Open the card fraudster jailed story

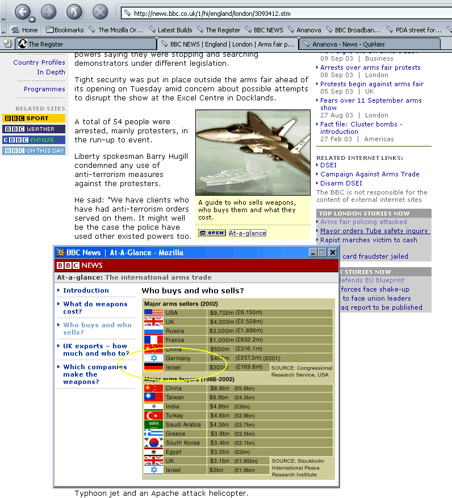click(x=375, y=256)
